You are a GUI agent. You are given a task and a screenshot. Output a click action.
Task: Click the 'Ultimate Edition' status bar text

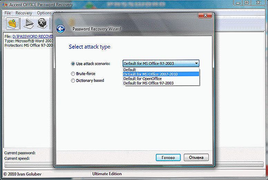tap(107, 174)
